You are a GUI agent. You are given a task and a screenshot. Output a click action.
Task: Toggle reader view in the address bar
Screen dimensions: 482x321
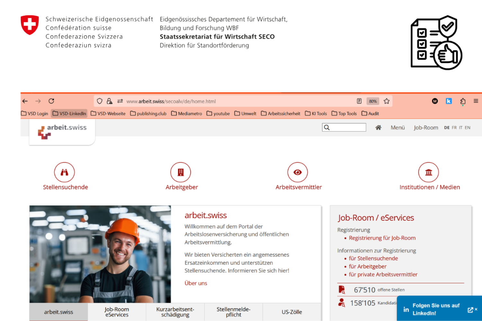[x=359, y=101]
